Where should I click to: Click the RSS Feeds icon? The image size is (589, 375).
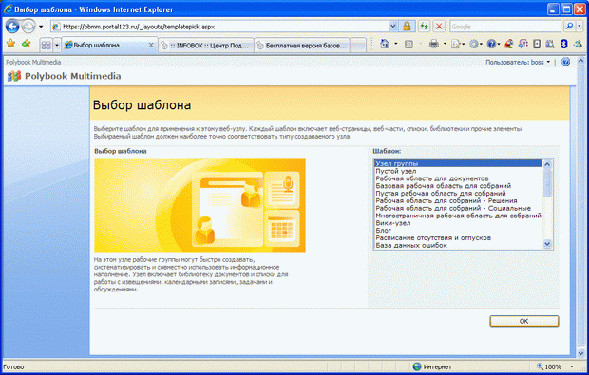click(x=408, y=45)
